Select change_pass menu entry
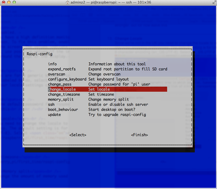 pos(60,84)
